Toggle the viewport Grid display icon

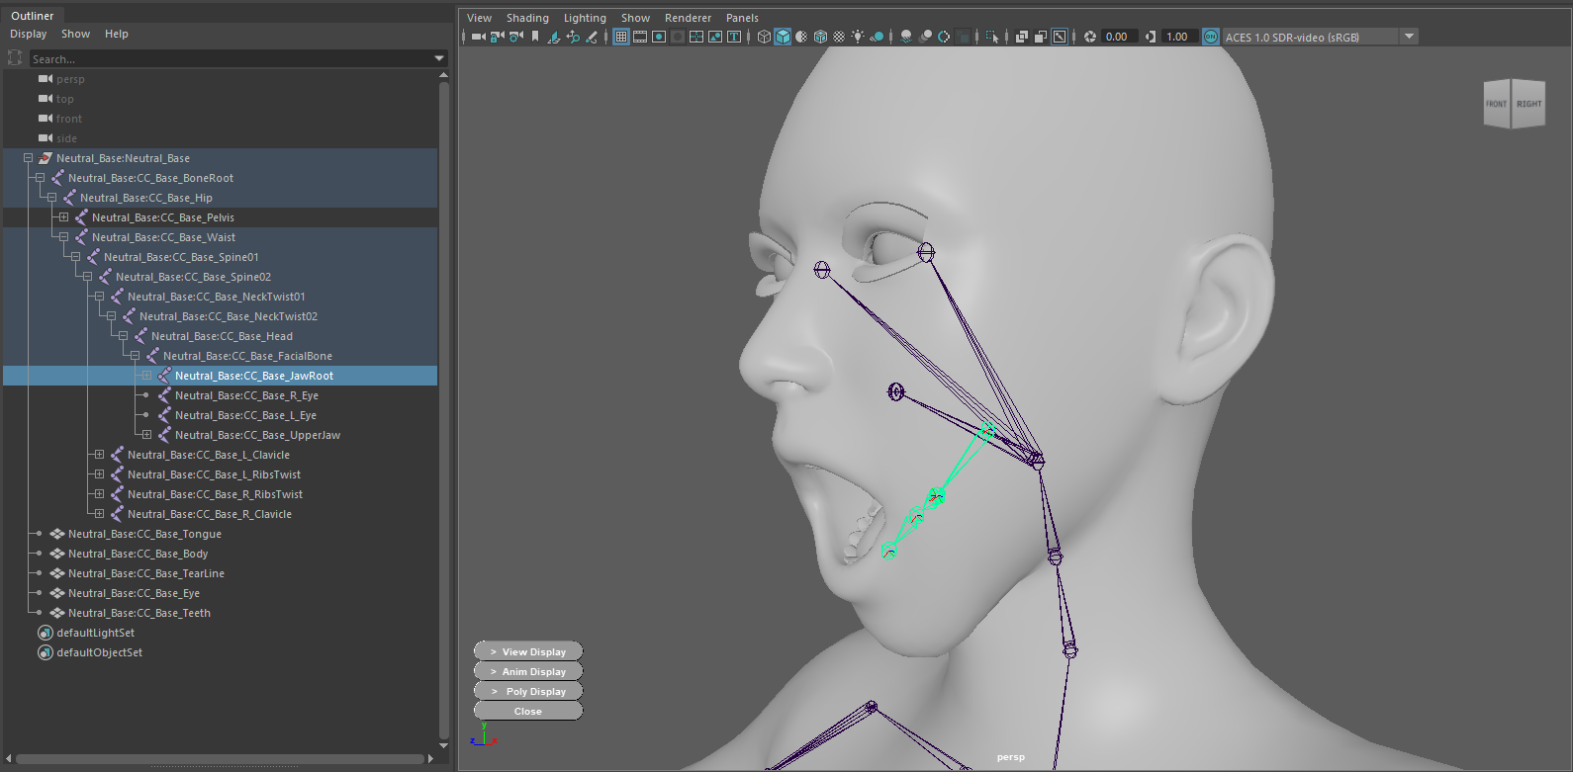[x=621, y=37]
